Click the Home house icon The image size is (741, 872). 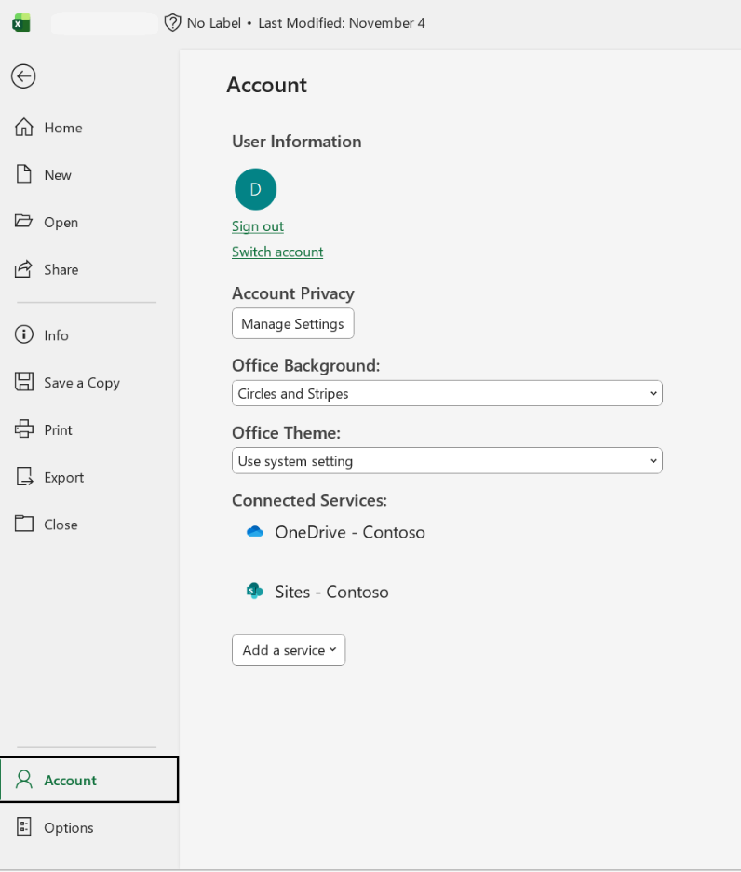tap(24, 128)
